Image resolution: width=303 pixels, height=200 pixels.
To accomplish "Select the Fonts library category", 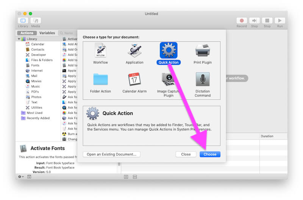I will click(35, 65).
